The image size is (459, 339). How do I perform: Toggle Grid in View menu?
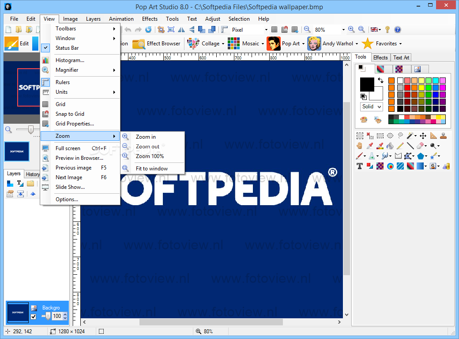(80, 104)
